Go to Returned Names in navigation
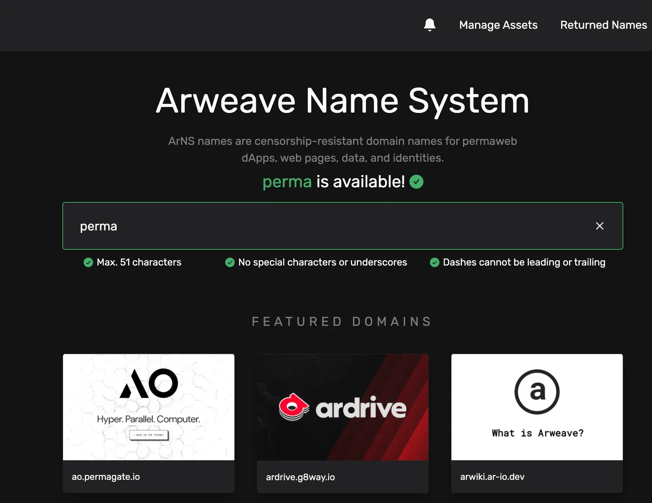Screen dimensions: 652x503 point(603,25)
